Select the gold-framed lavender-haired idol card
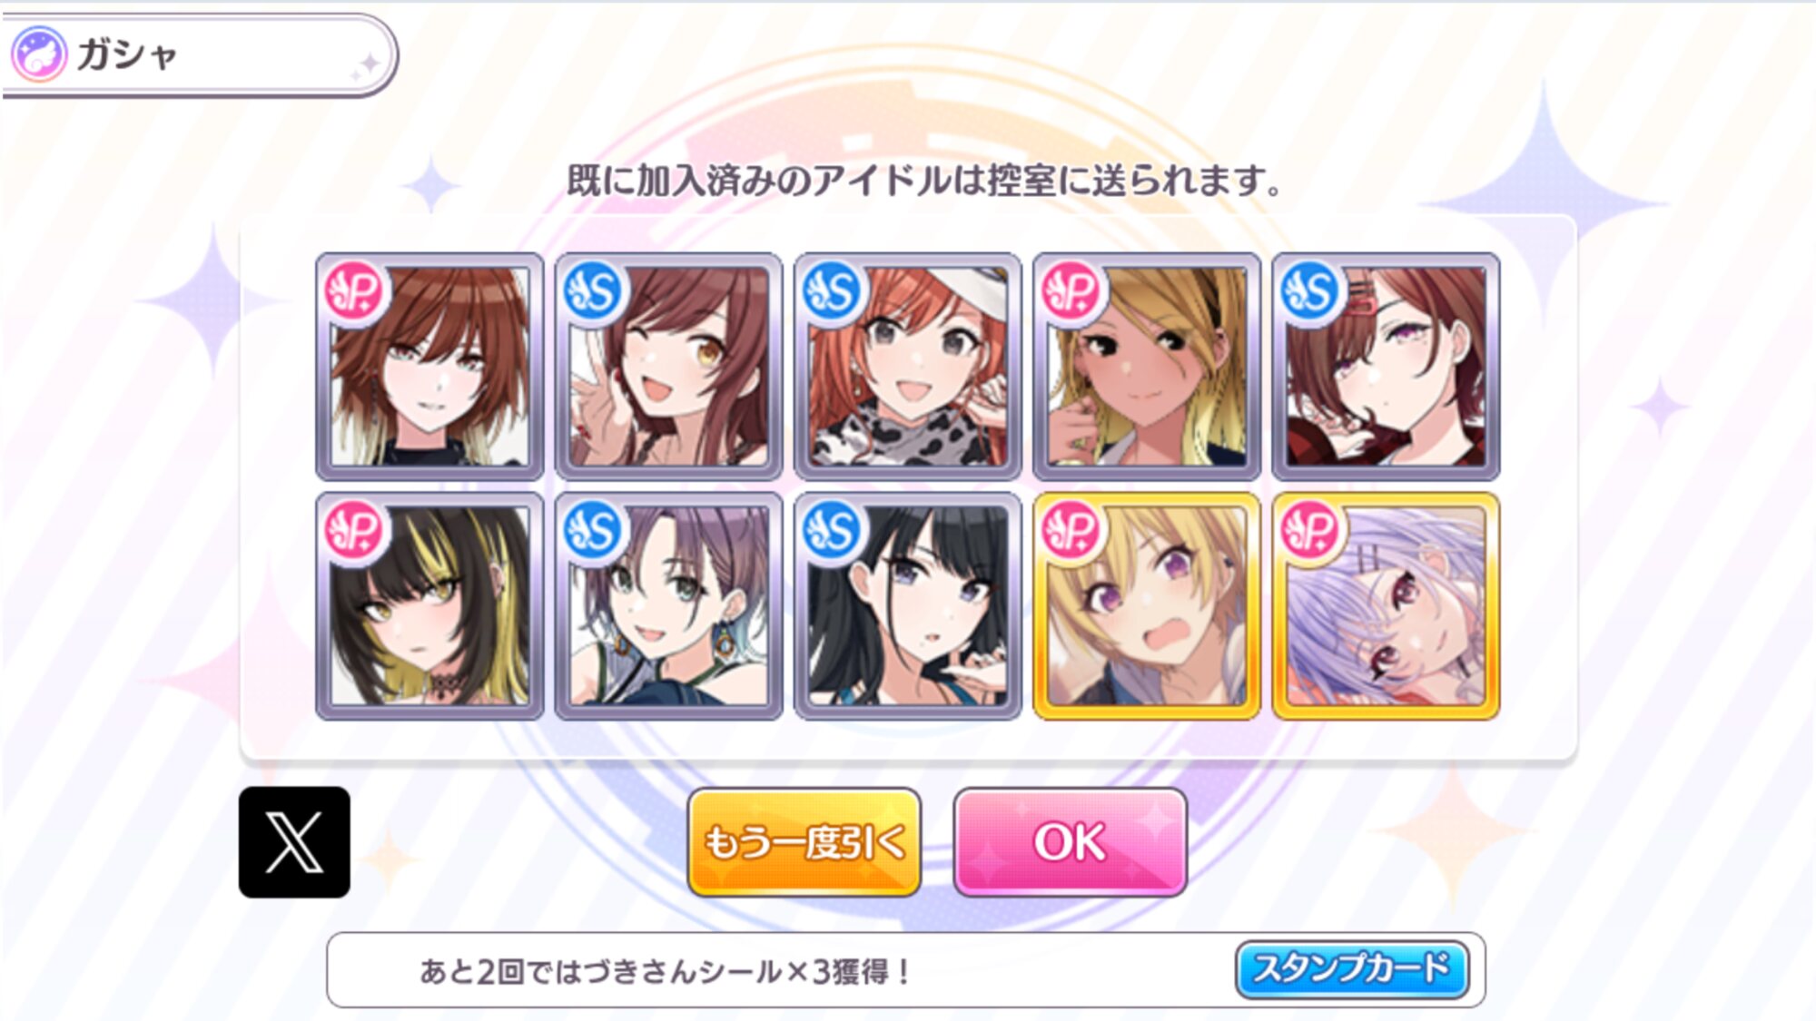 [x=1386, y=606]
